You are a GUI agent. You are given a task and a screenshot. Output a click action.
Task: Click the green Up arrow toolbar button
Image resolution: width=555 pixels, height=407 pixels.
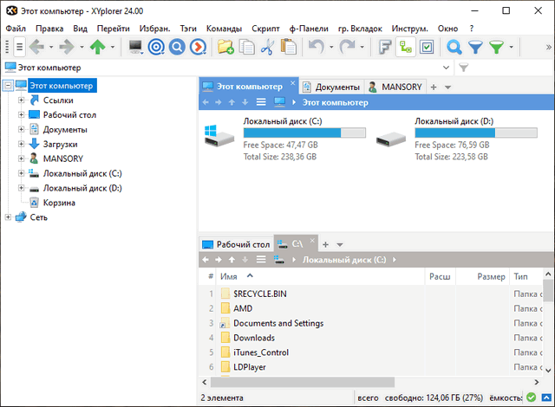[x=98, y=47]
